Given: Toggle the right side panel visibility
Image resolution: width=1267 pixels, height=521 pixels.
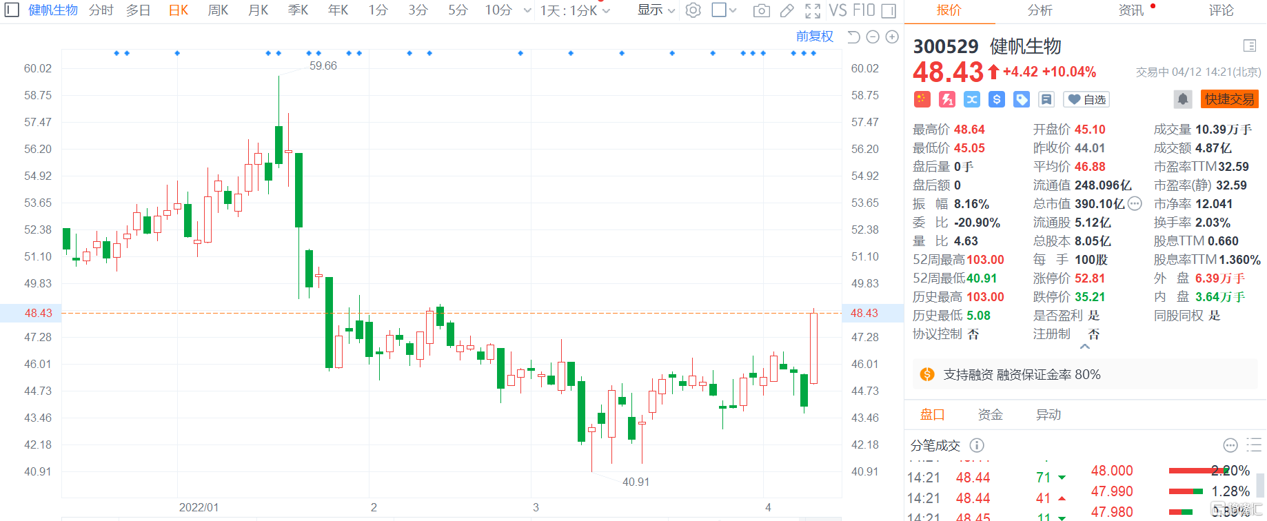Looking at the screenshot, I should (x=889, y=10).
